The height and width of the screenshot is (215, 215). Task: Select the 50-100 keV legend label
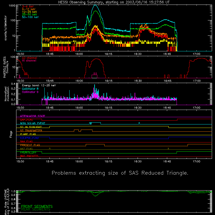point(30,17)
